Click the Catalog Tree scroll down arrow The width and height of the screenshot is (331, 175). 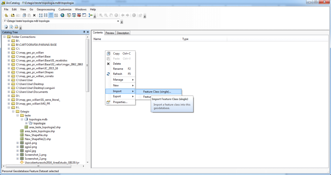pos(88,163)
